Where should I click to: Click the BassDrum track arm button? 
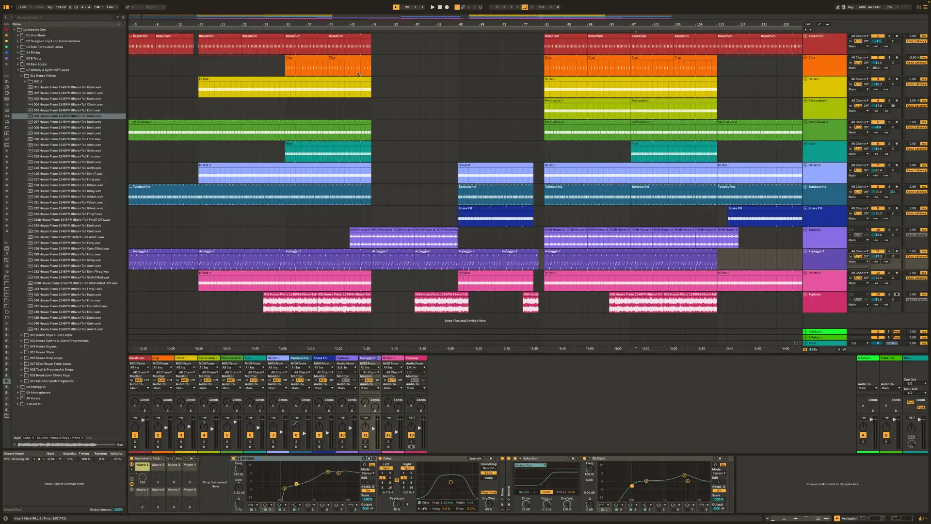(897, 36)
